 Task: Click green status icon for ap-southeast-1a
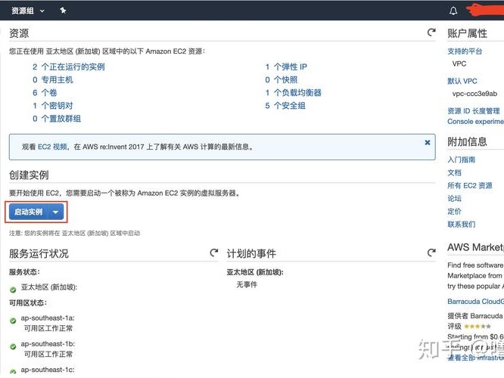[x=13, y=321]
